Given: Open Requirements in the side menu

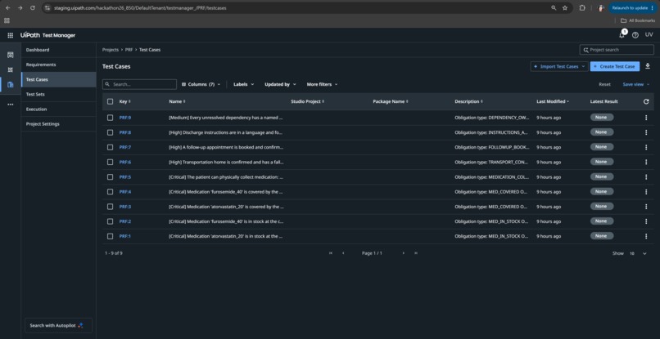Looking at the screenshot, I should pyautogui.click(x=58, y=65).
